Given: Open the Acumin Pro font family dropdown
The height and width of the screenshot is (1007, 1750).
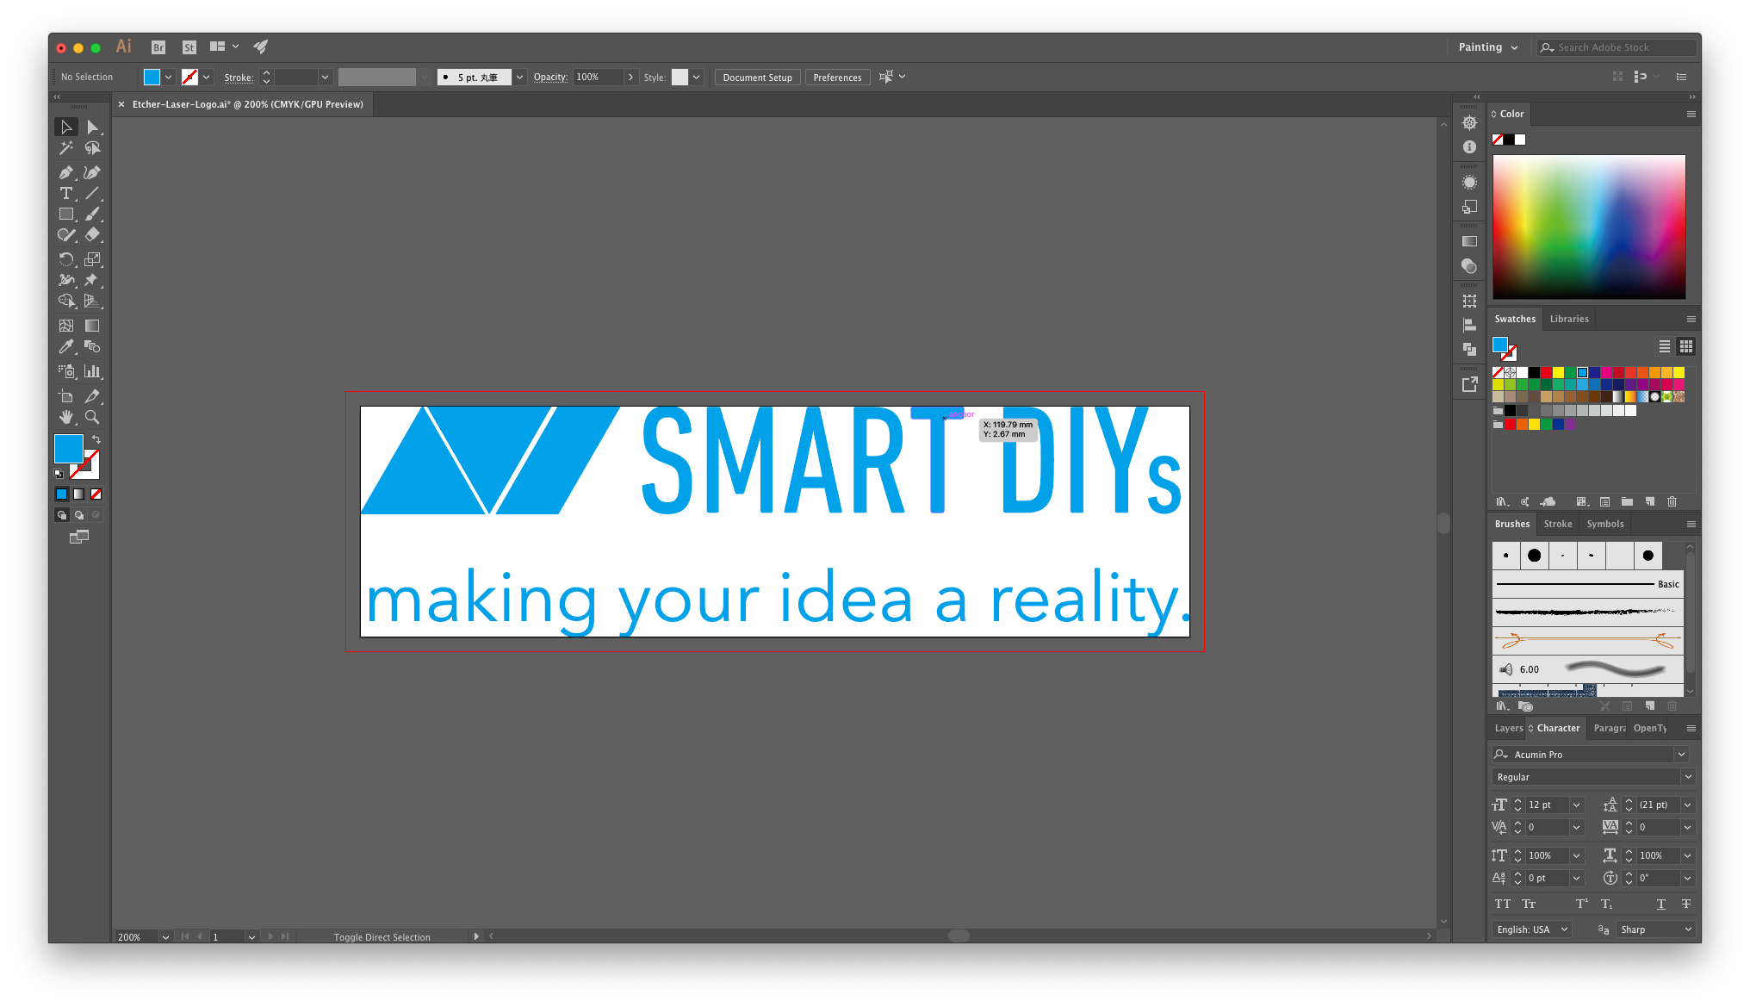Looking at the screenshot, I should coord(1680,754).
